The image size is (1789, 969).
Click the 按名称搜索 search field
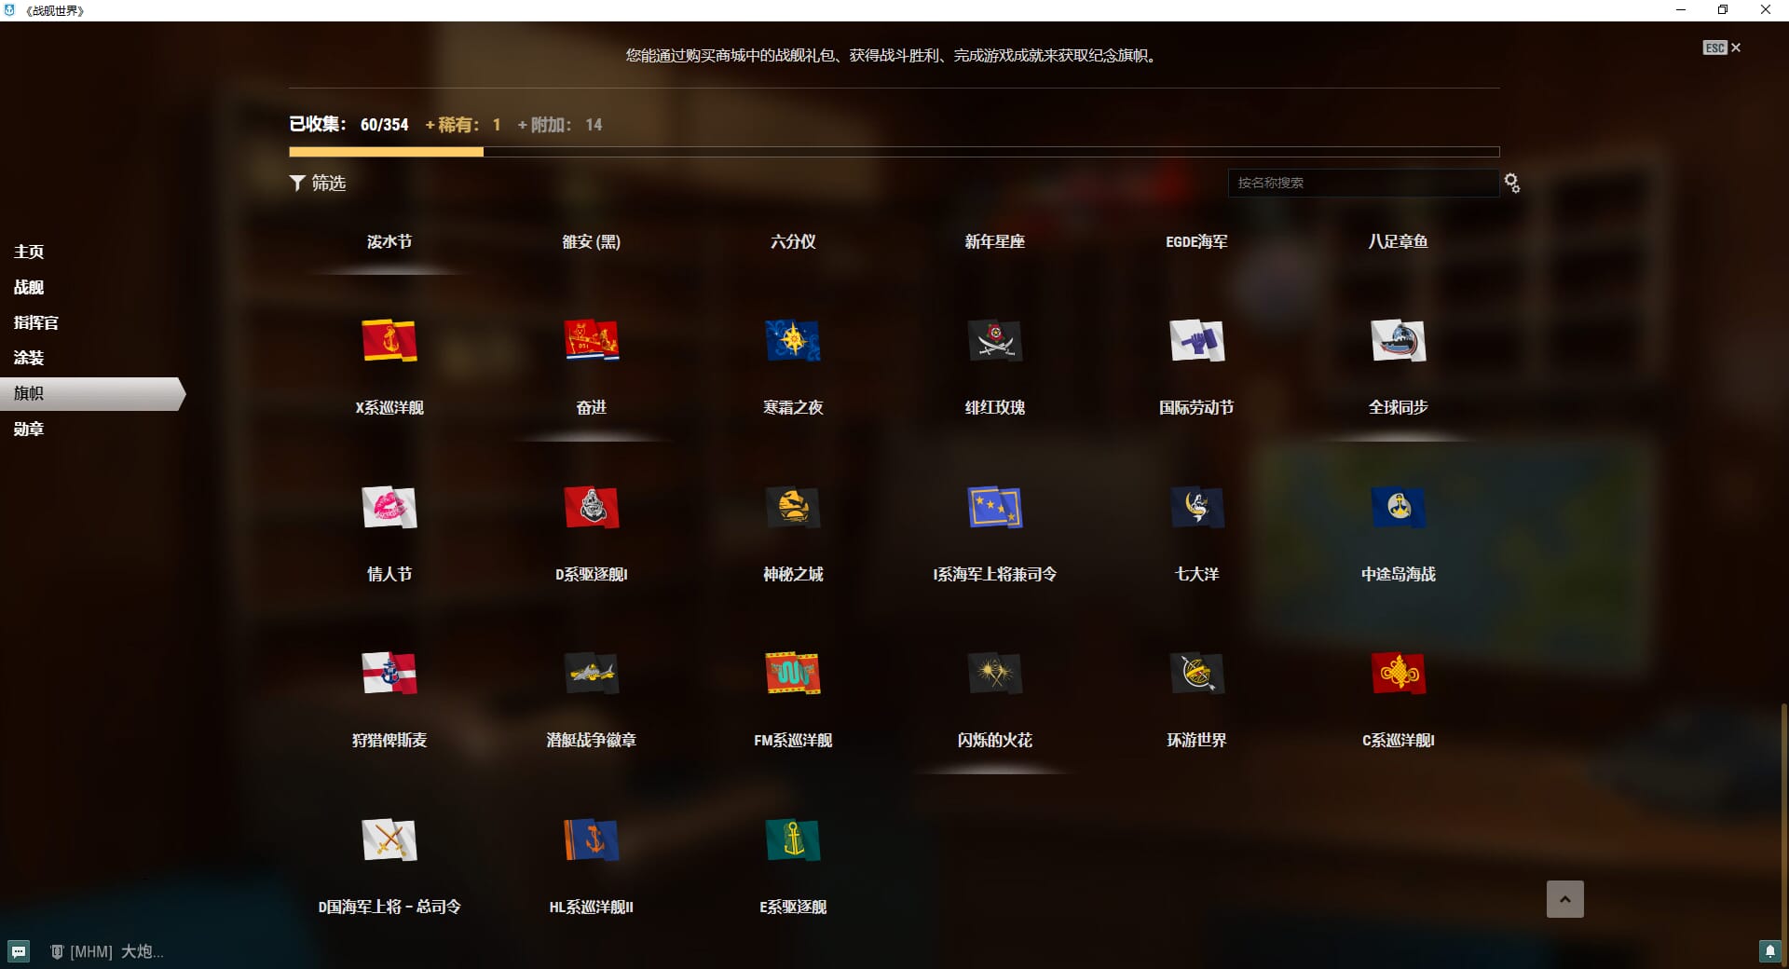point(1362,184)
